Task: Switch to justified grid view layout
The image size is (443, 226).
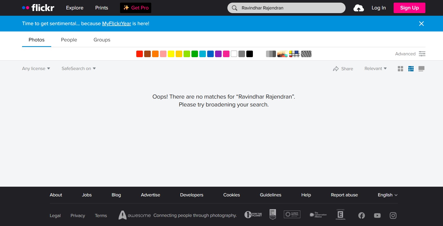Action: tap(411, 69)
